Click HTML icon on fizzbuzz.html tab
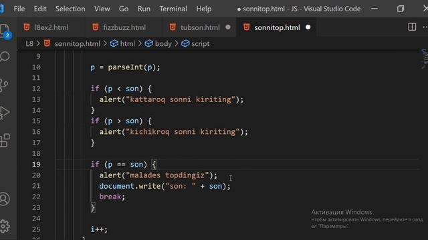The width and height of the screenshot is (428, 240). [x=95, y=27]
